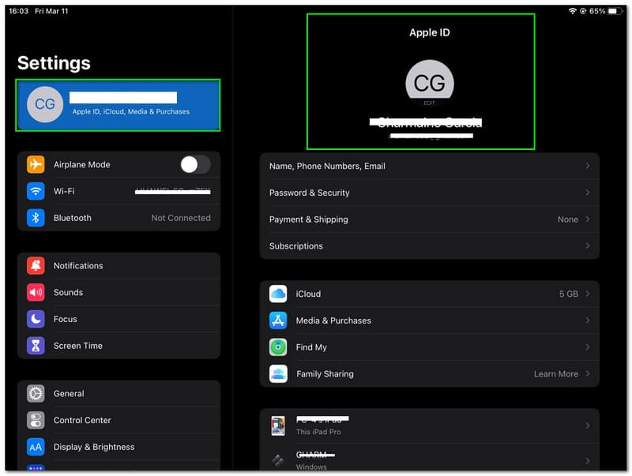Open Subscriptions label
The image size is (632, 476).
[x=295, y=246]
